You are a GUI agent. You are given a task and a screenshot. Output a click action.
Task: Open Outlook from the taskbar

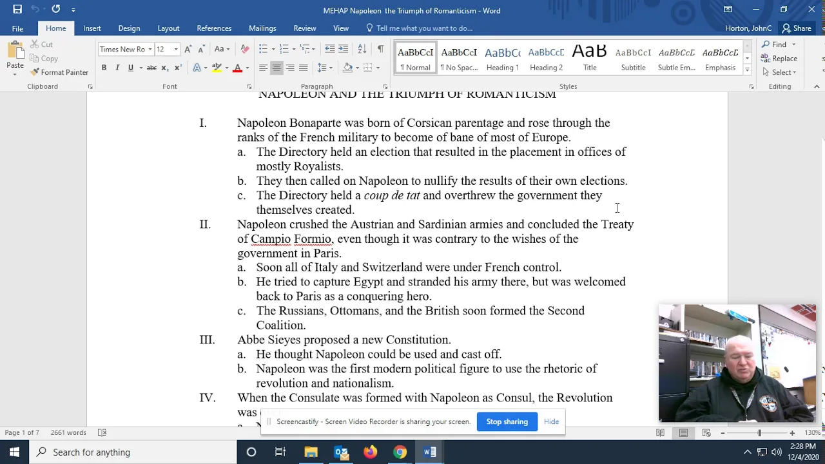(x=341, y=452)
